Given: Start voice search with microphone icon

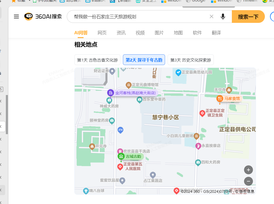Looking at the screenshot, I should tap(223, 17).
